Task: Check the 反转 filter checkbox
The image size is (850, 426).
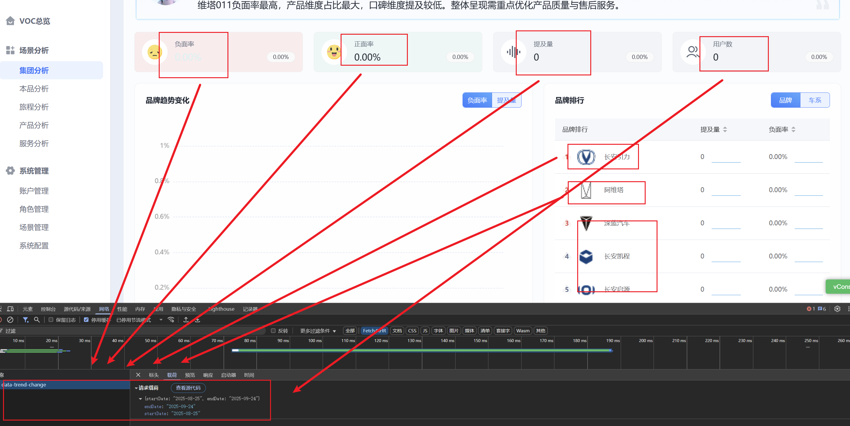Action: pyautogui.click(x=273, y=331)
